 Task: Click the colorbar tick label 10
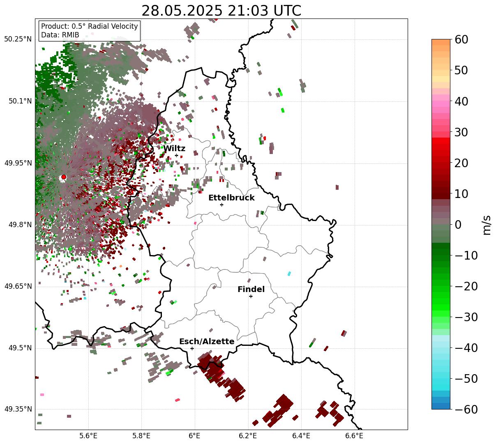(x=461, y=194)
